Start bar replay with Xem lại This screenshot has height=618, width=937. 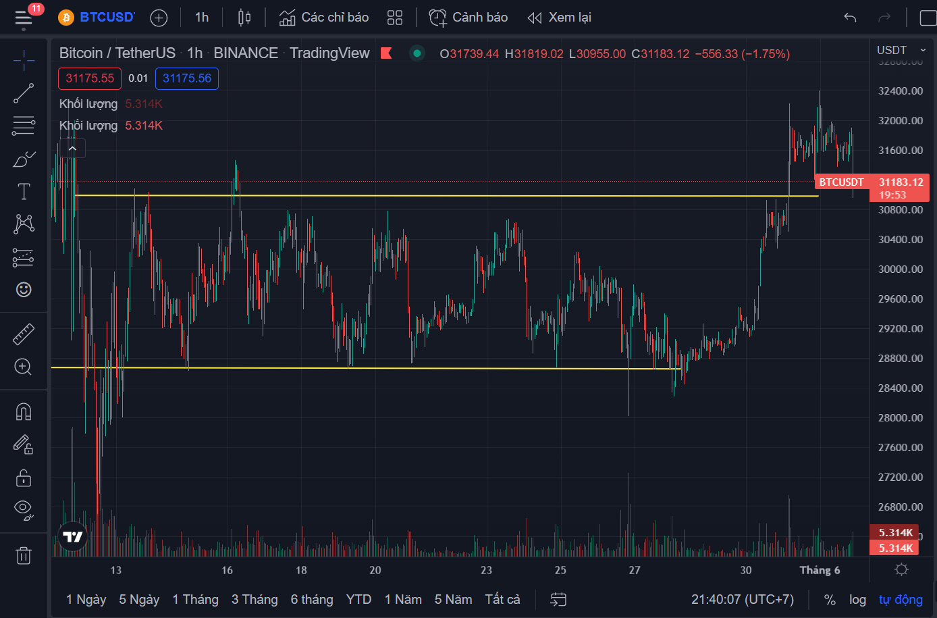560,18
